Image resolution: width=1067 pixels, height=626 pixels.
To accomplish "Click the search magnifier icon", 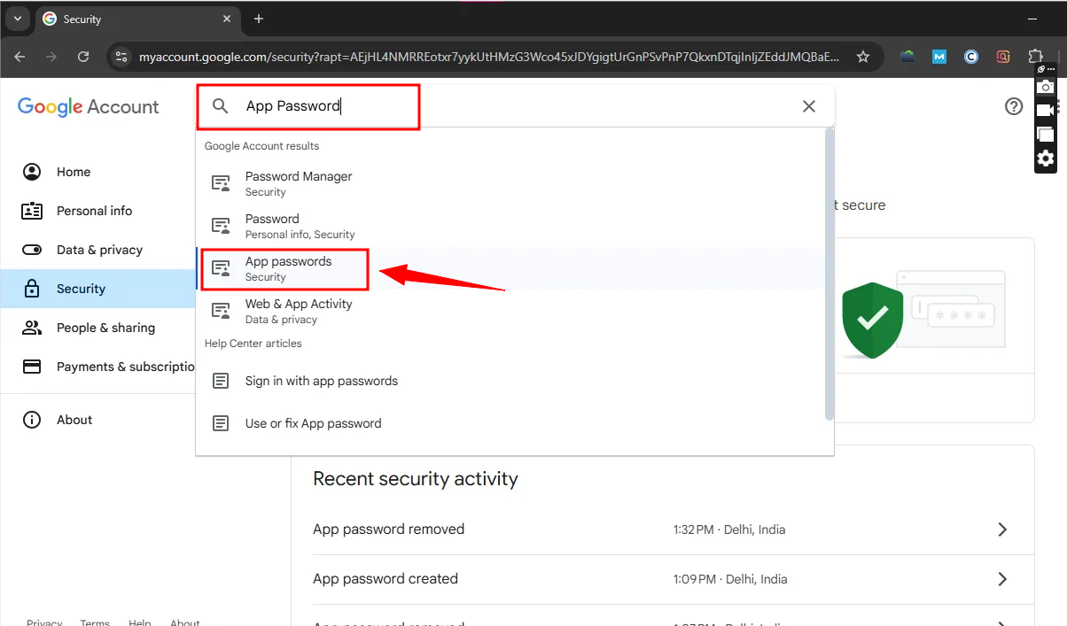I will [x=221, y=106].
